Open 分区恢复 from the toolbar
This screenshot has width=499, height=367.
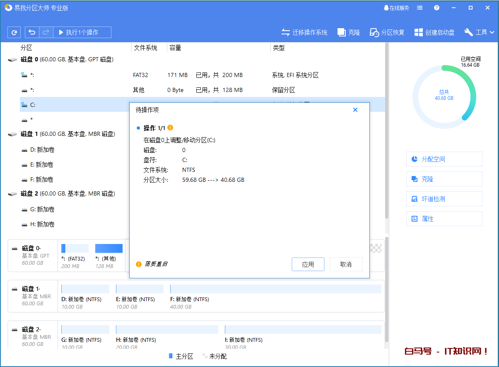pyautogui.click(x=386, y=32)
